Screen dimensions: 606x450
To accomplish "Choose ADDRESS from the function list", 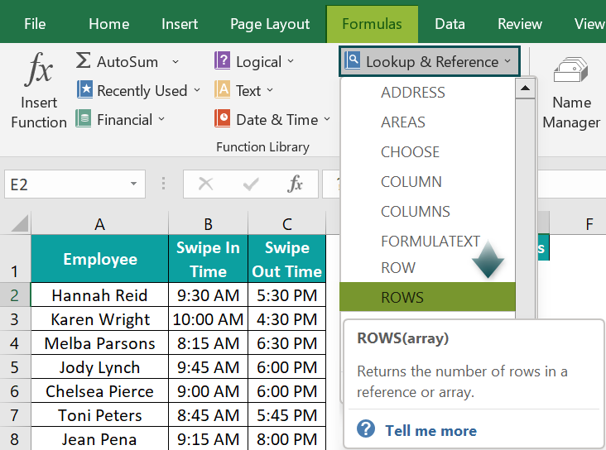I will [x=427, y=93].
